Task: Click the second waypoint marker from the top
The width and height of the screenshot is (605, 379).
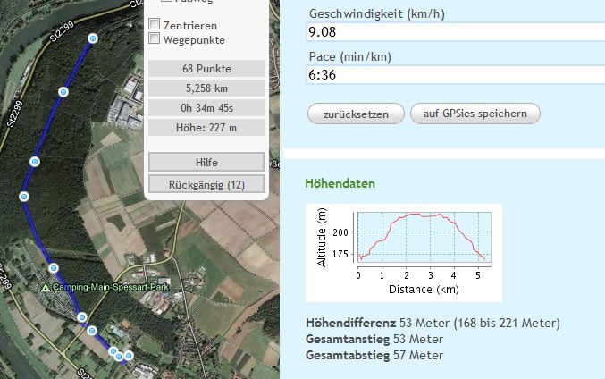Action: click(63, 92)
